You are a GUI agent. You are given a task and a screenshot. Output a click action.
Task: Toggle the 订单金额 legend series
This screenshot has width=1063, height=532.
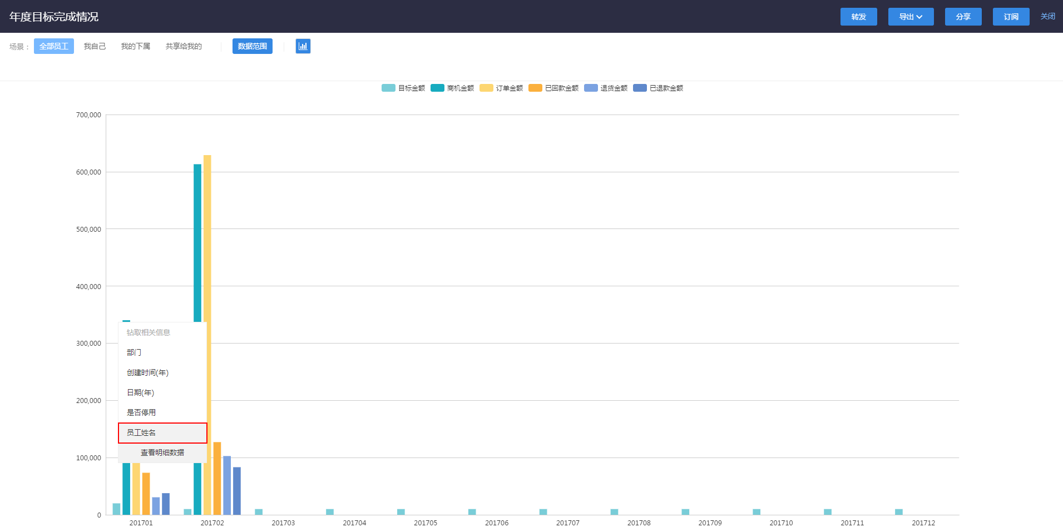(x=501, y=88)
